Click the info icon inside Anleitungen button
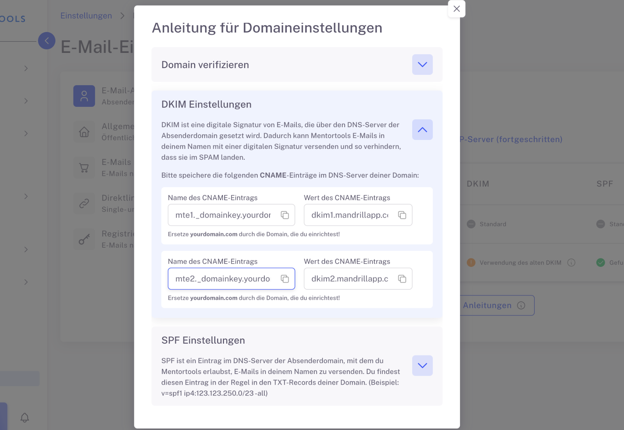This screenshot has width=624, height=430. 521,305
